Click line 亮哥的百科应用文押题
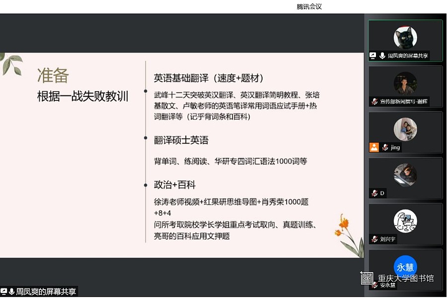447x298 pixels. tap(192, 236)
